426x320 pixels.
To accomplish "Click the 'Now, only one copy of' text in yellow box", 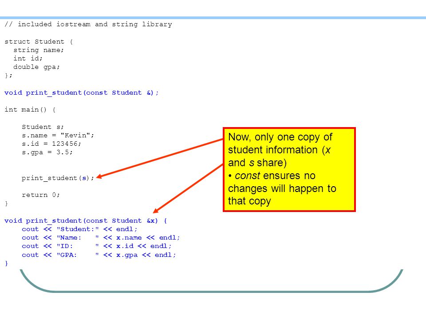I will click(x=280, y=137).
